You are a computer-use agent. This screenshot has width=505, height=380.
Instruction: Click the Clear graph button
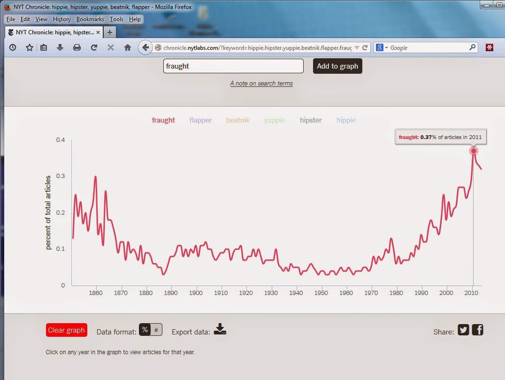pos(66,330)
